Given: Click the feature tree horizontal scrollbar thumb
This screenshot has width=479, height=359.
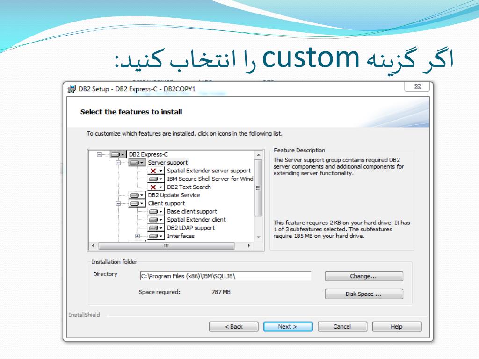Looking at the screenshot, I should pos(167,246).
